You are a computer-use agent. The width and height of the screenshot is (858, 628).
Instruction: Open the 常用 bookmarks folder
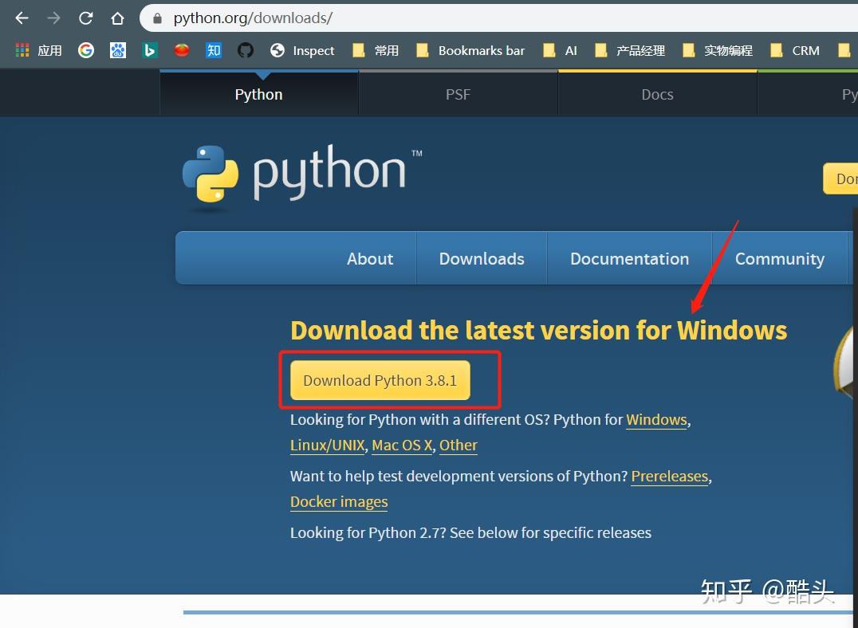(x=375, y=49)
